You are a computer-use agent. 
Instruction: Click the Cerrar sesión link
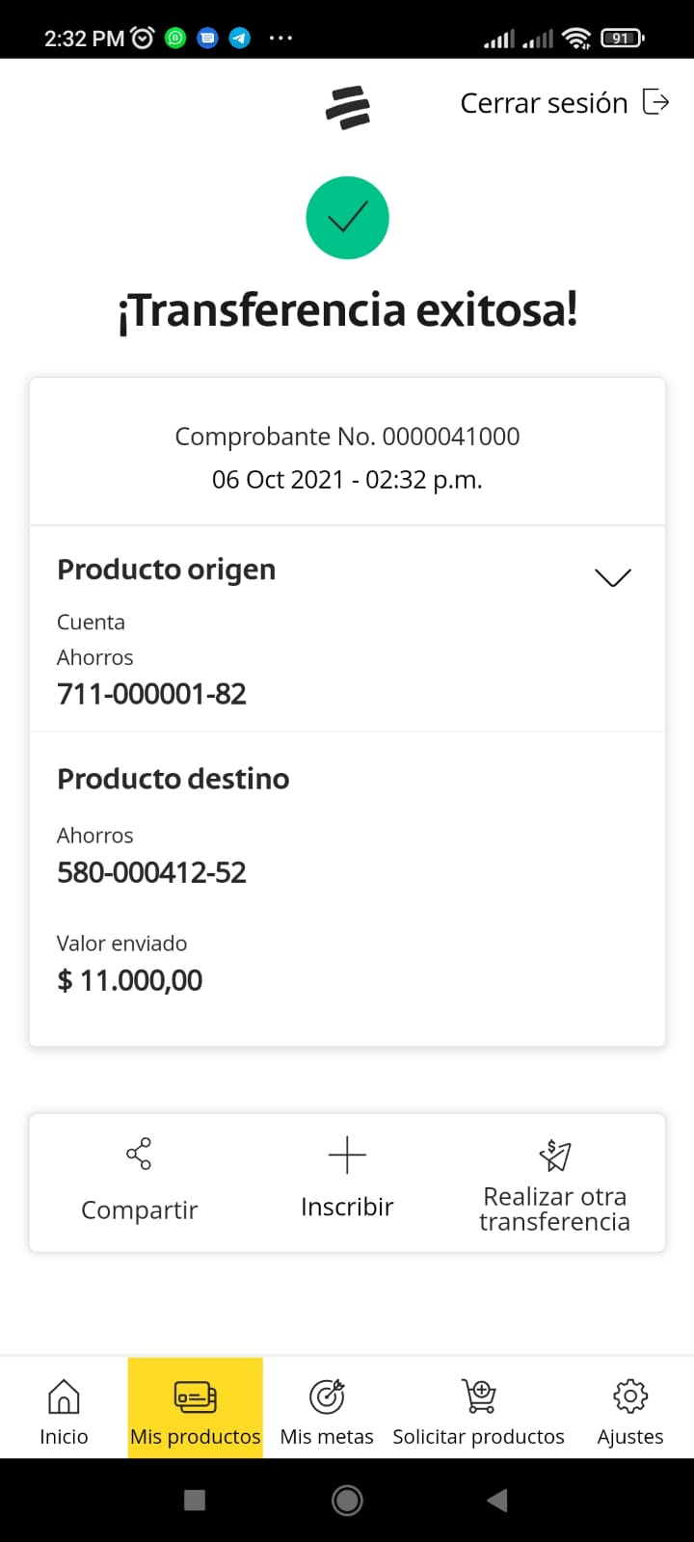tap(544, 103)
